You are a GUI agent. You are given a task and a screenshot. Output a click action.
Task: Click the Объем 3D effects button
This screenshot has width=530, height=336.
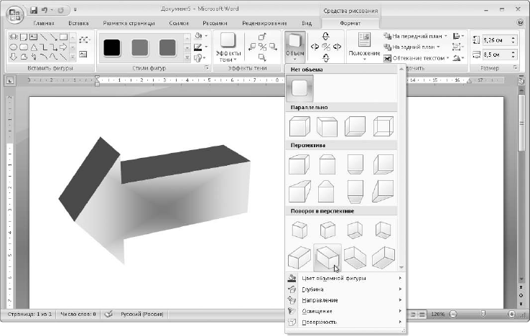[294, 47]
